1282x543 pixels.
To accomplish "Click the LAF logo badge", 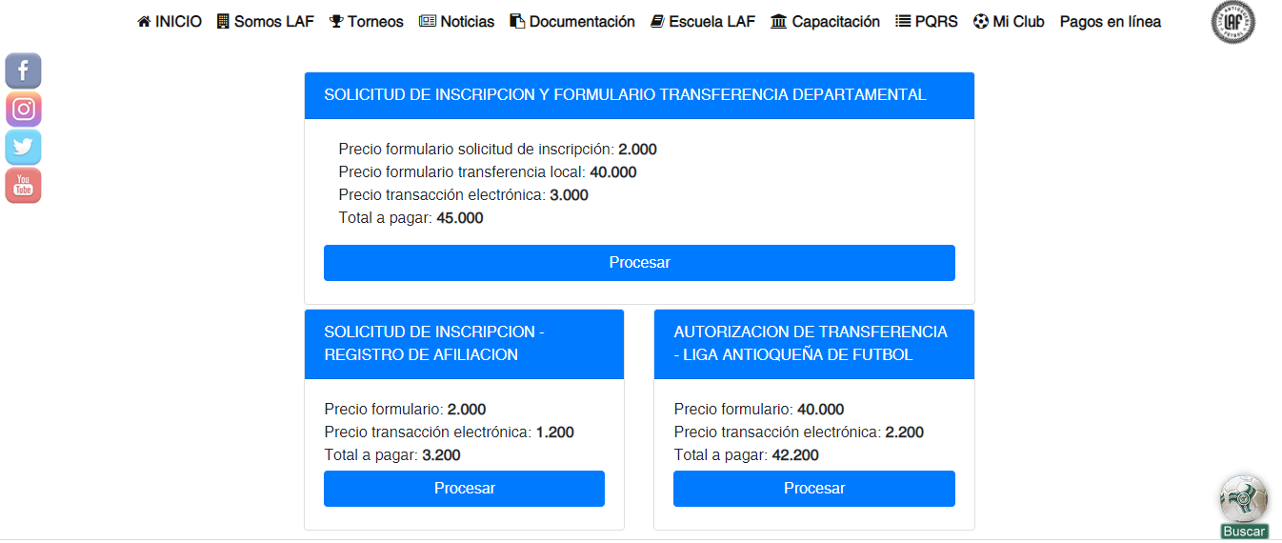I will pyautogui.click(x=1232, y=22).
